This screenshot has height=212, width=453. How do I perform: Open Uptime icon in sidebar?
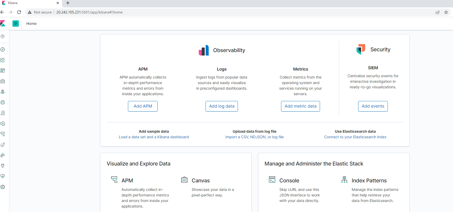[3, 145]
